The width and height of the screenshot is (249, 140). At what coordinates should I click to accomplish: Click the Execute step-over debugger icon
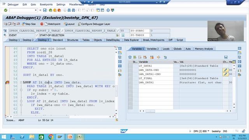(10, 24)
